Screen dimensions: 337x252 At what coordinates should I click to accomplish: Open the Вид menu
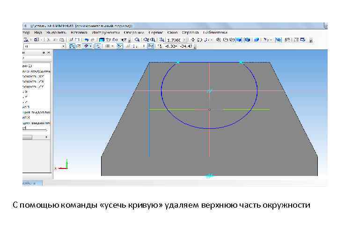point(38,33)
